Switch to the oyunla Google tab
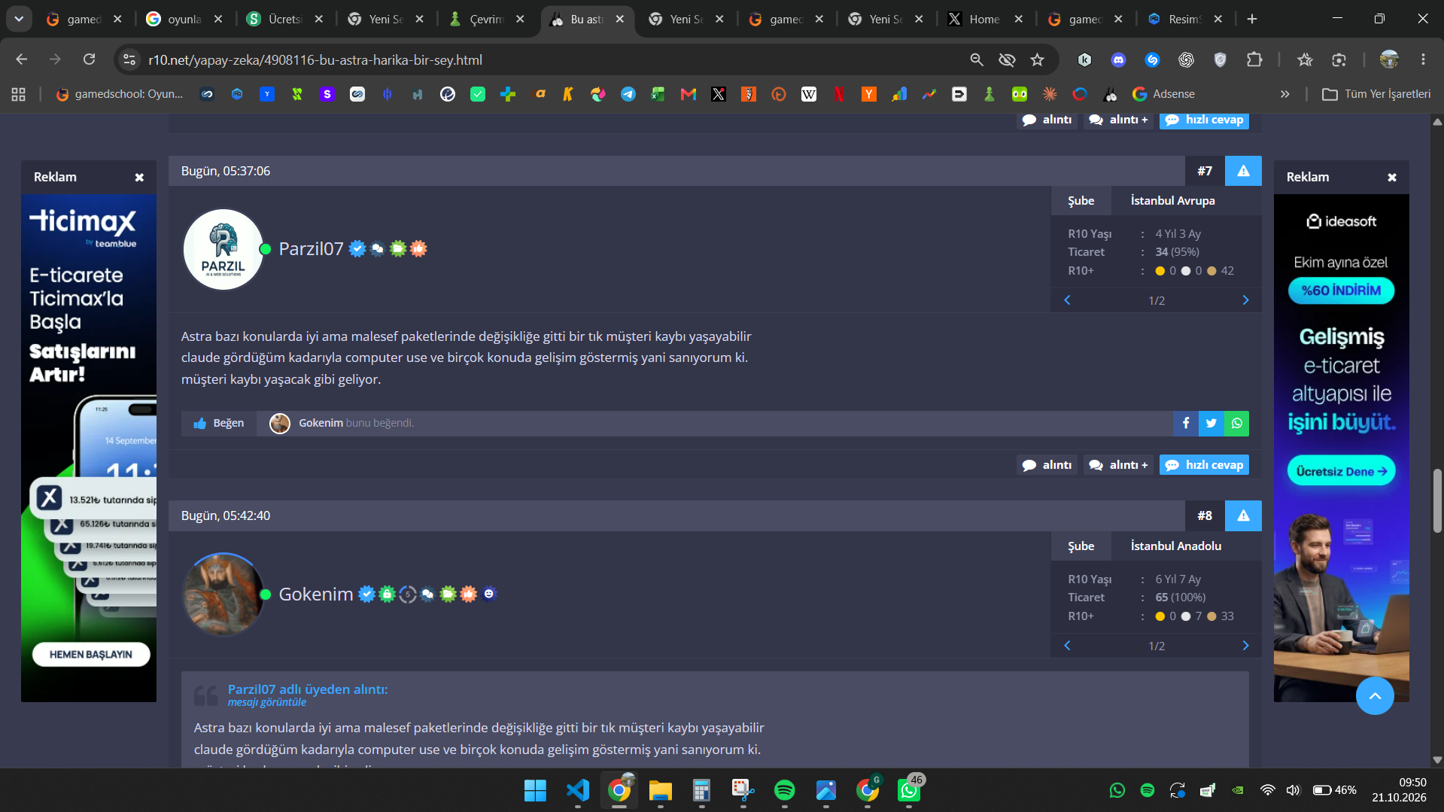This screenshot has height=812, width=1444. pos(184,20)
